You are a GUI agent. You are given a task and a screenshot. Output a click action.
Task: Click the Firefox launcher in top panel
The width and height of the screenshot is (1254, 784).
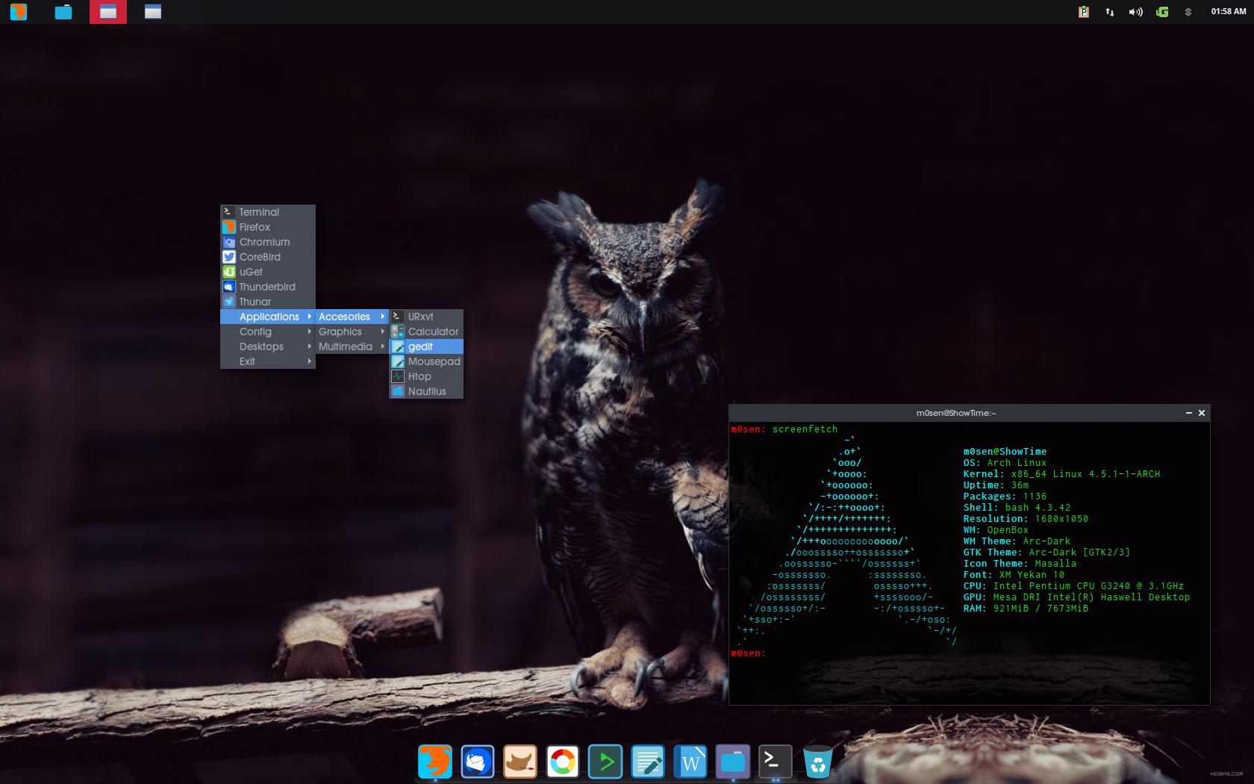(x=19, y=12)
